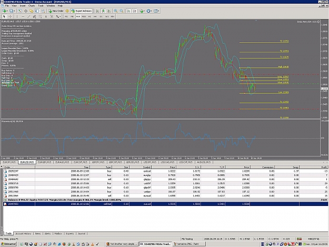Switch chart to bar chart style
The height and width of the screenshot is (247, 329).
point(97,11)
